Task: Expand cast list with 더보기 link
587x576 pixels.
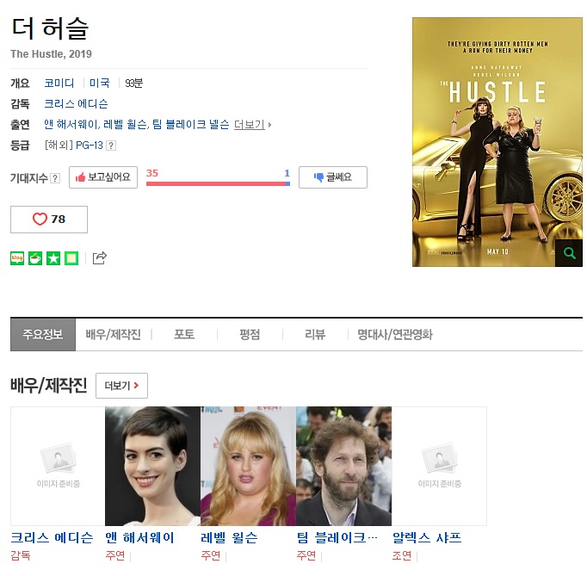Action: 252,124
